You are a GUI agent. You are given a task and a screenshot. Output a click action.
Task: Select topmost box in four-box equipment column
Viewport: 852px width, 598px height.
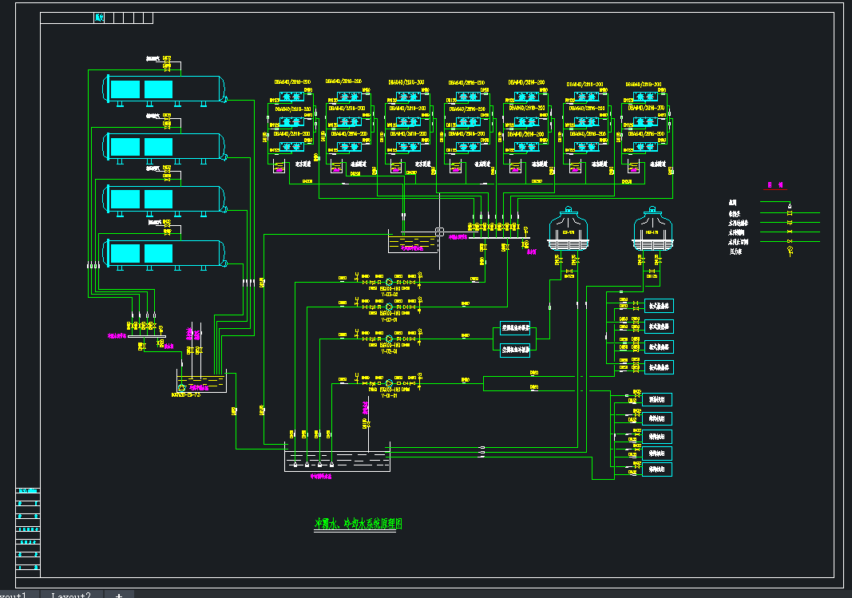click(x=659, y=306)
